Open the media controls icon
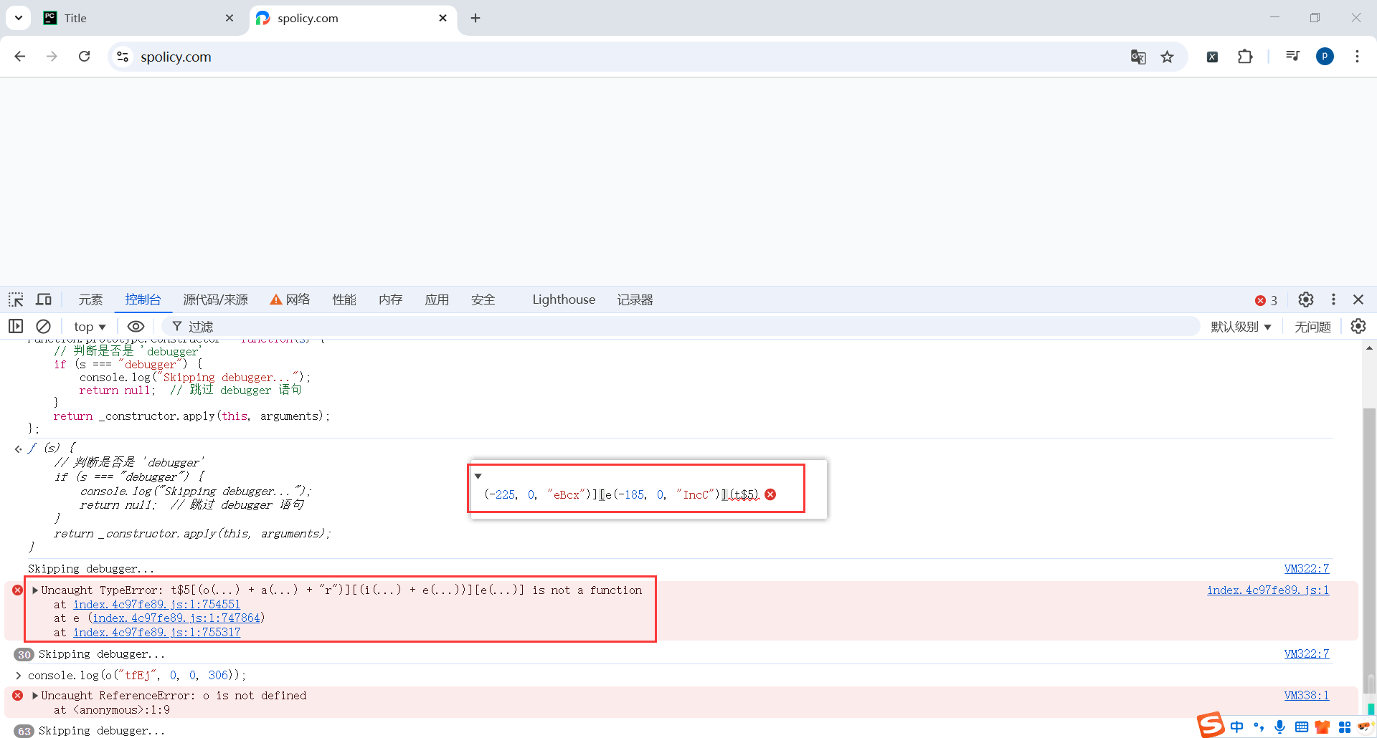Viewport: 1377px width, 738px height. coord(1292,56)
